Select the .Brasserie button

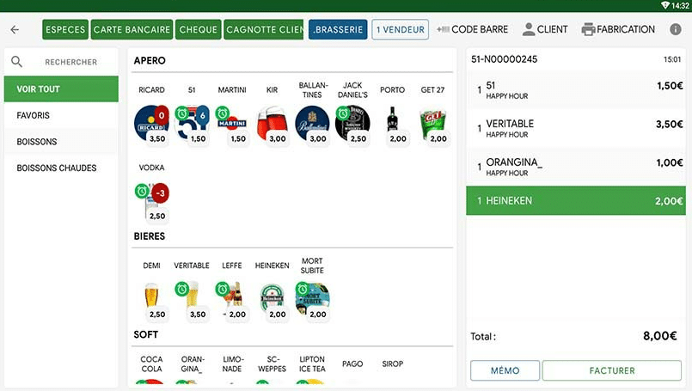point(338,29)
